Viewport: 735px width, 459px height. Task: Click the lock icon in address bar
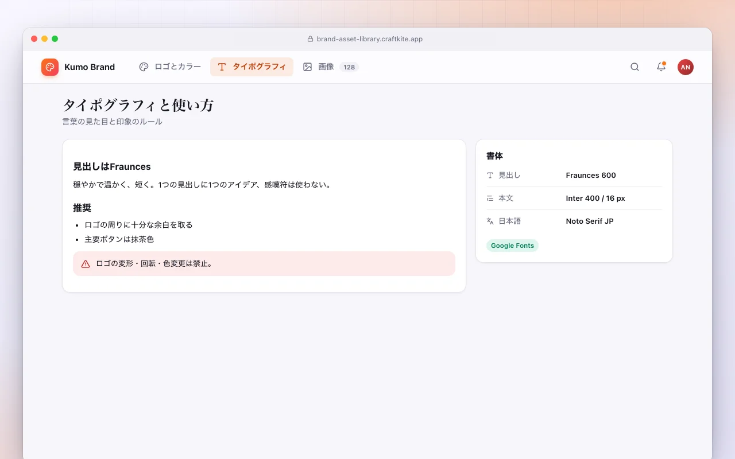pos(311,39)
